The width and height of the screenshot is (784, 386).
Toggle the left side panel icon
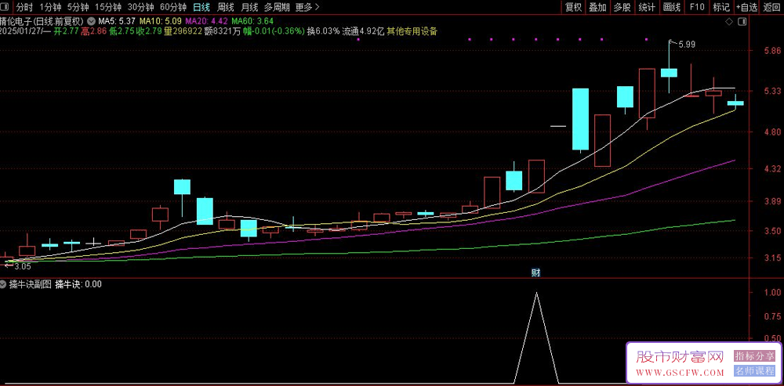6,7
